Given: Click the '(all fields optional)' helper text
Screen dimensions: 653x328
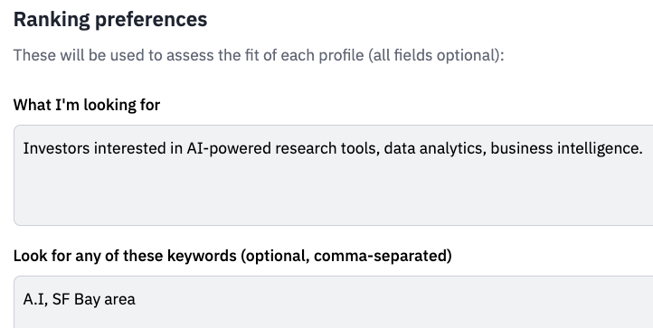Looking at the screenshot, I should [x=436, y=55].
